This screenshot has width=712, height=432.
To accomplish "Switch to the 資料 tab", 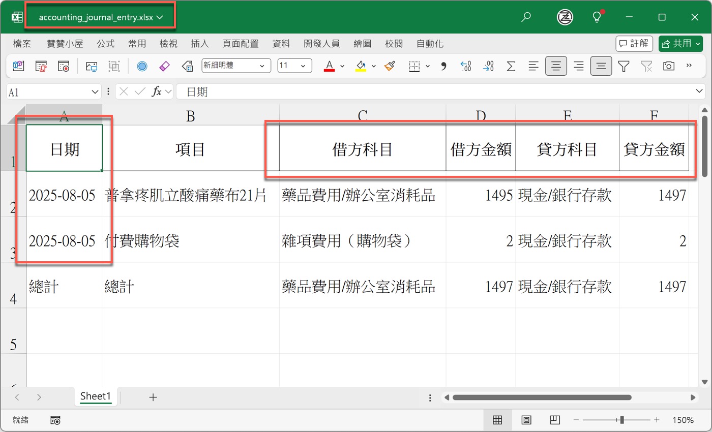I will click(x=281, y=44).
